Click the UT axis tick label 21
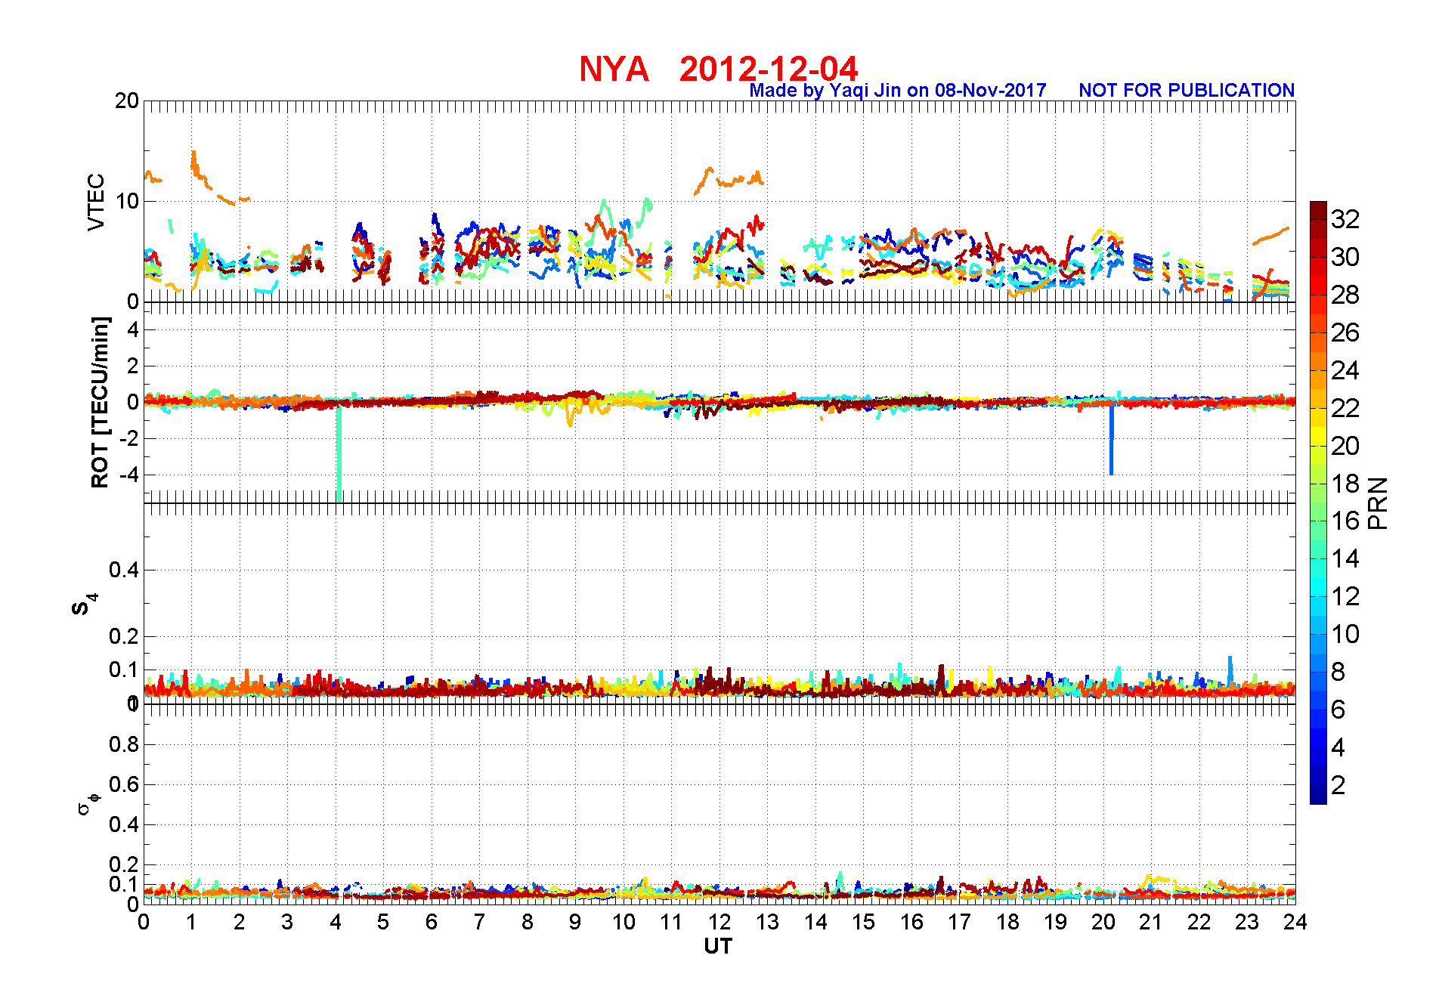Viewport: 1439px width, 1005px height. 1151,922
